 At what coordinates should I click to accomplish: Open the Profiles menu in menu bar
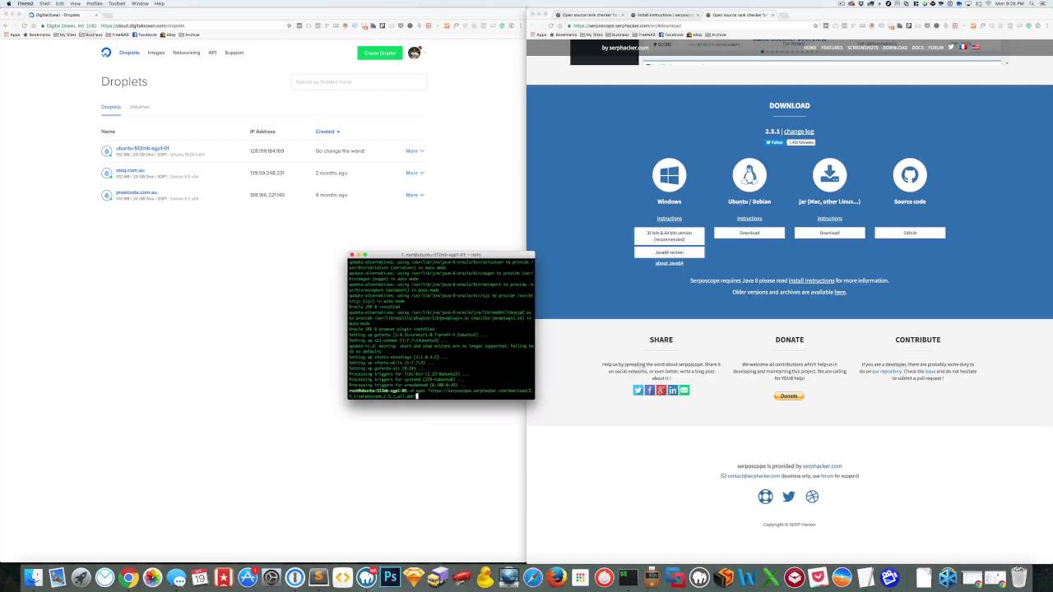click(94, 3)
